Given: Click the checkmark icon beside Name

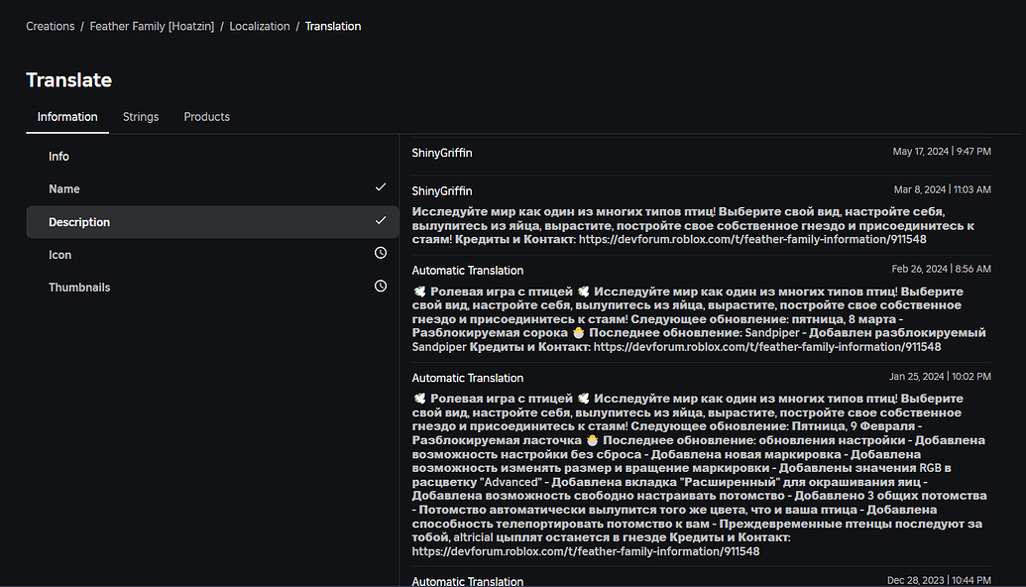Looking at the screenshot, I should (380, 186).
